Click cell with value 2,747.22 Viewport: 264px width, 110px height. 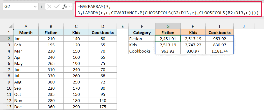click(193, 45)
